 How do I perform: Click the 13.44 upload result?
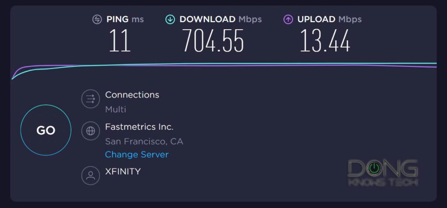pos(325,41)
